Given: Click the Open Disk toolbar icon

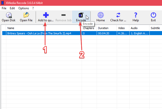Looking at the screenshot, I should [9, 15].
